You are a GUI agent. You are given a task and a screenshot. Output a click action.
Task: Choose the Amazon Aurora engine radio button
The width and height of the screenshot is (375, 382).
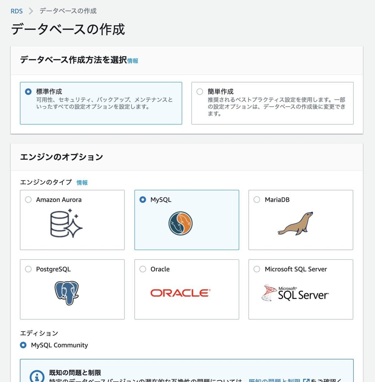click(x=28, y=200)
